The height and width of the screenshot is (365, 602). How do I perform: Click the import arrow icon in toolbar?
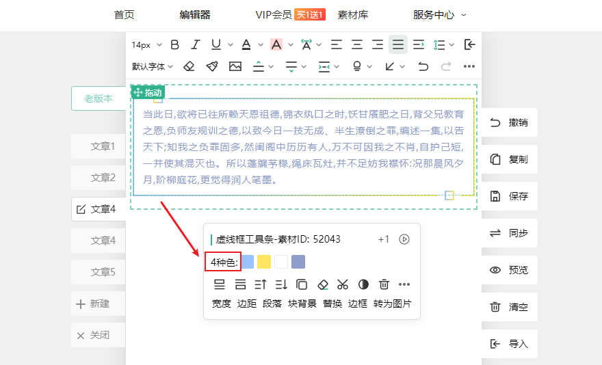point(469,45)
